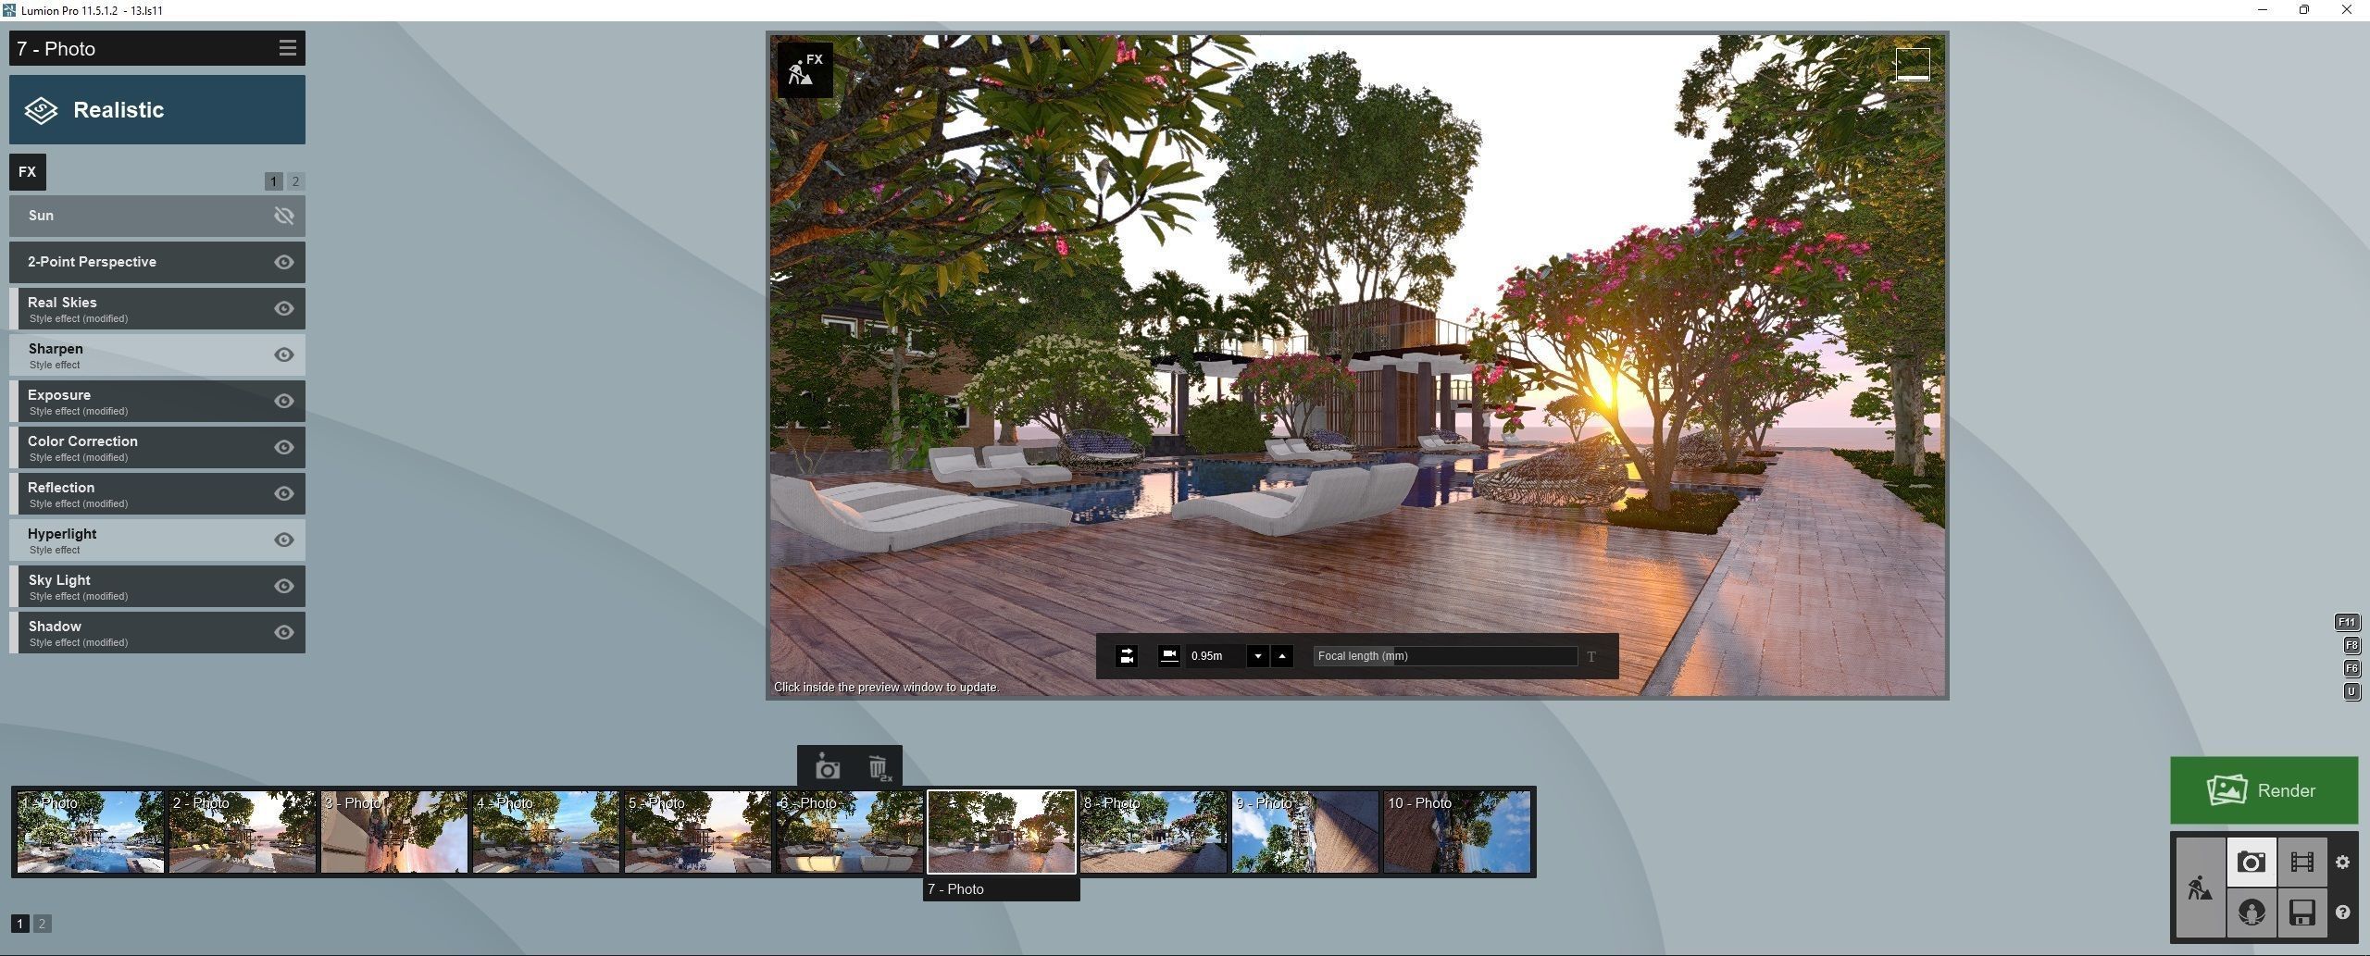The height and width of the screenshot is (956, 2370).
Task: Select effects page 1 tab
Action: point(274,181)
